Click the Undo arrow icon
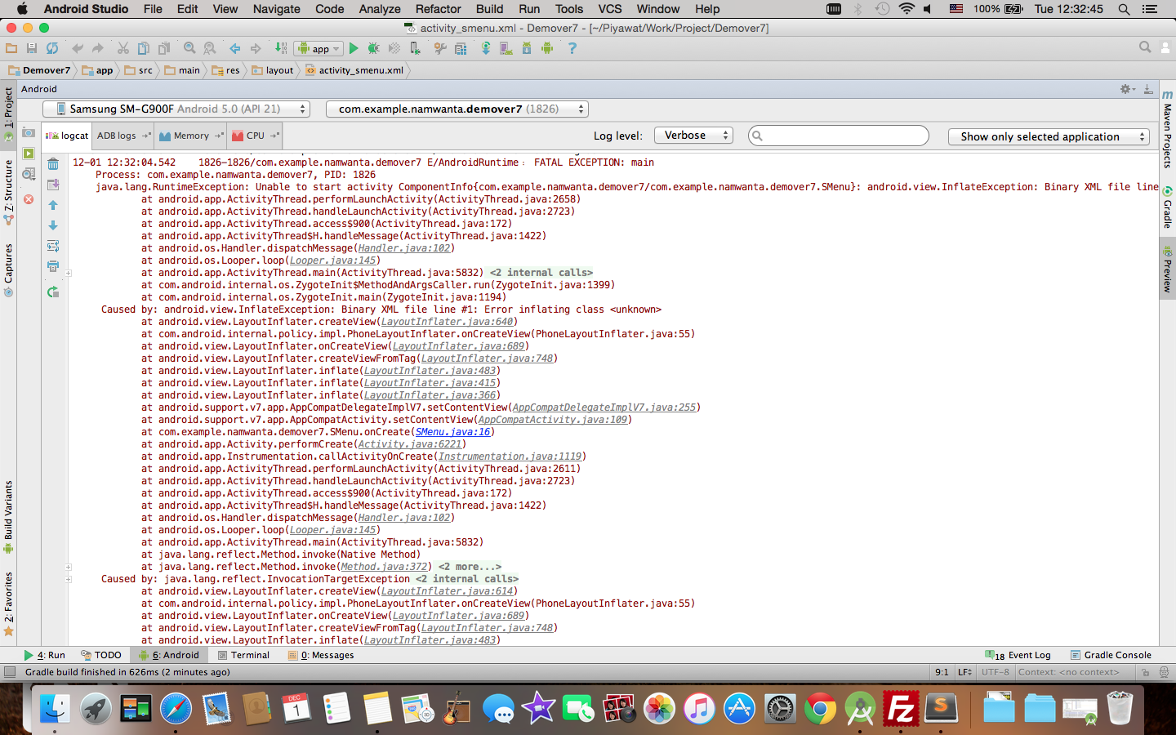The height and width of the screenshot is (735, 1176). pos(78,48)
